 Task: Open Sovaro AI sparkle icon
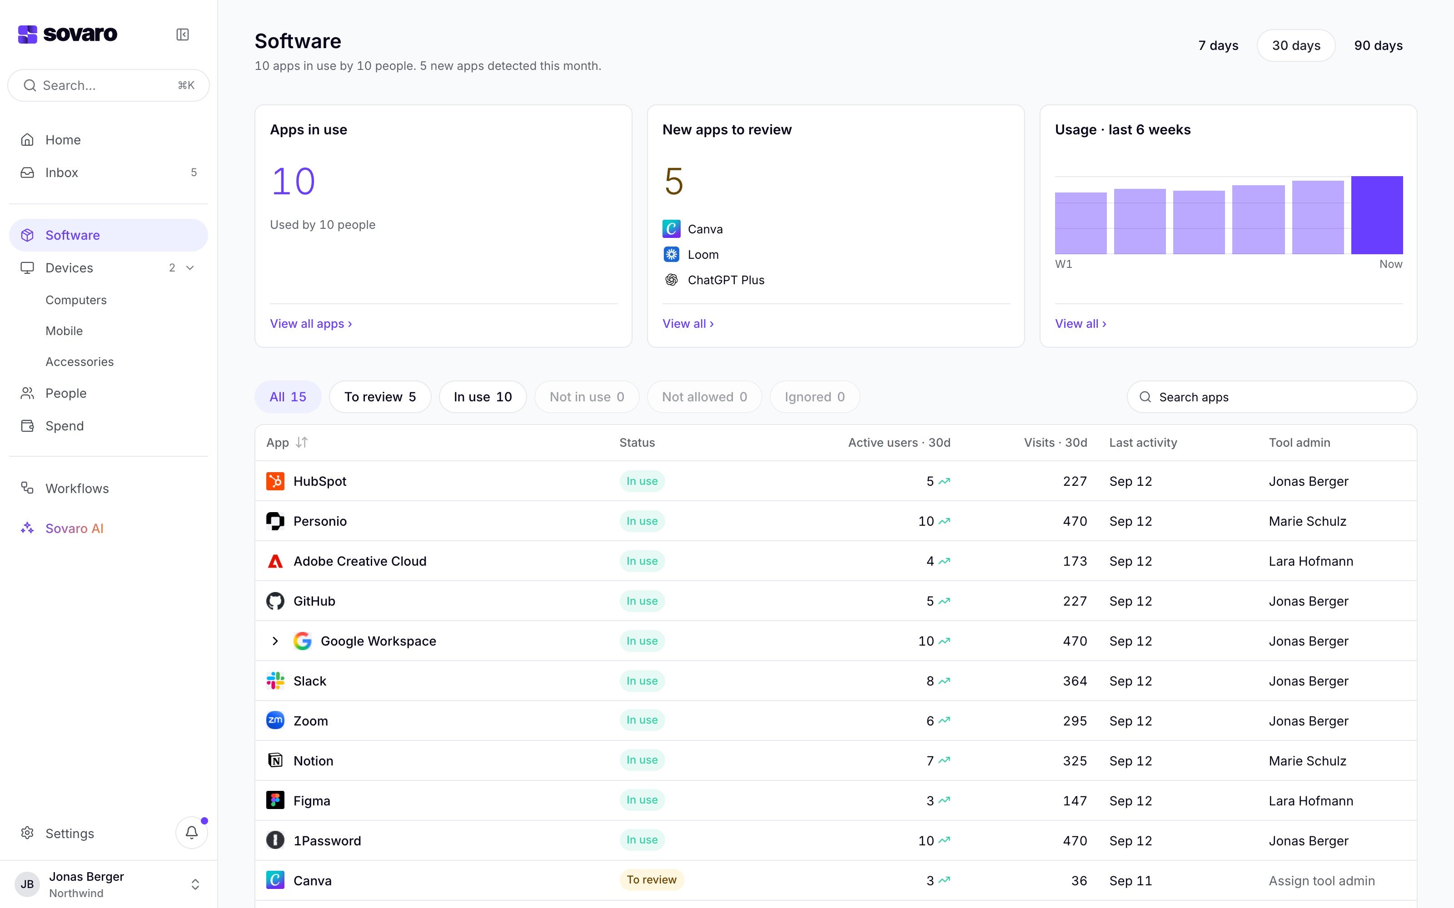tap(27, 528)
